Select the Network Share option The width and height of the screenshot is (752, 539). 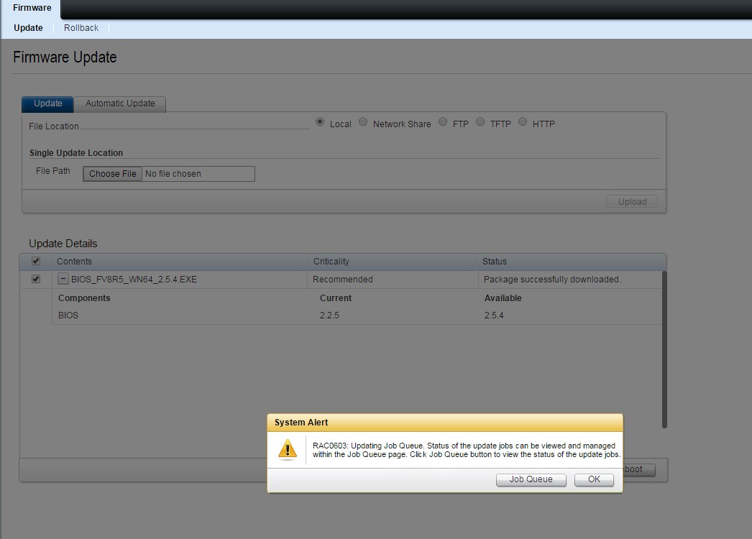(x=363, y=121)
